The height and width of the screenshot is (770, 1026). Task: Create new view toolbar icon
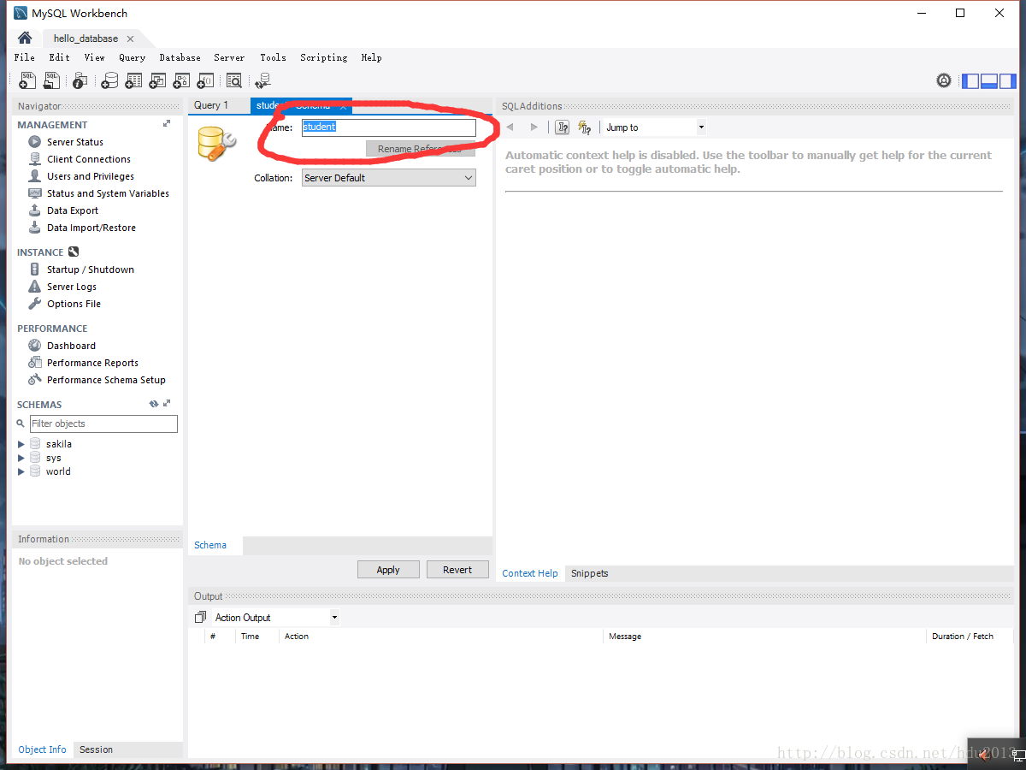pos(157,80)
